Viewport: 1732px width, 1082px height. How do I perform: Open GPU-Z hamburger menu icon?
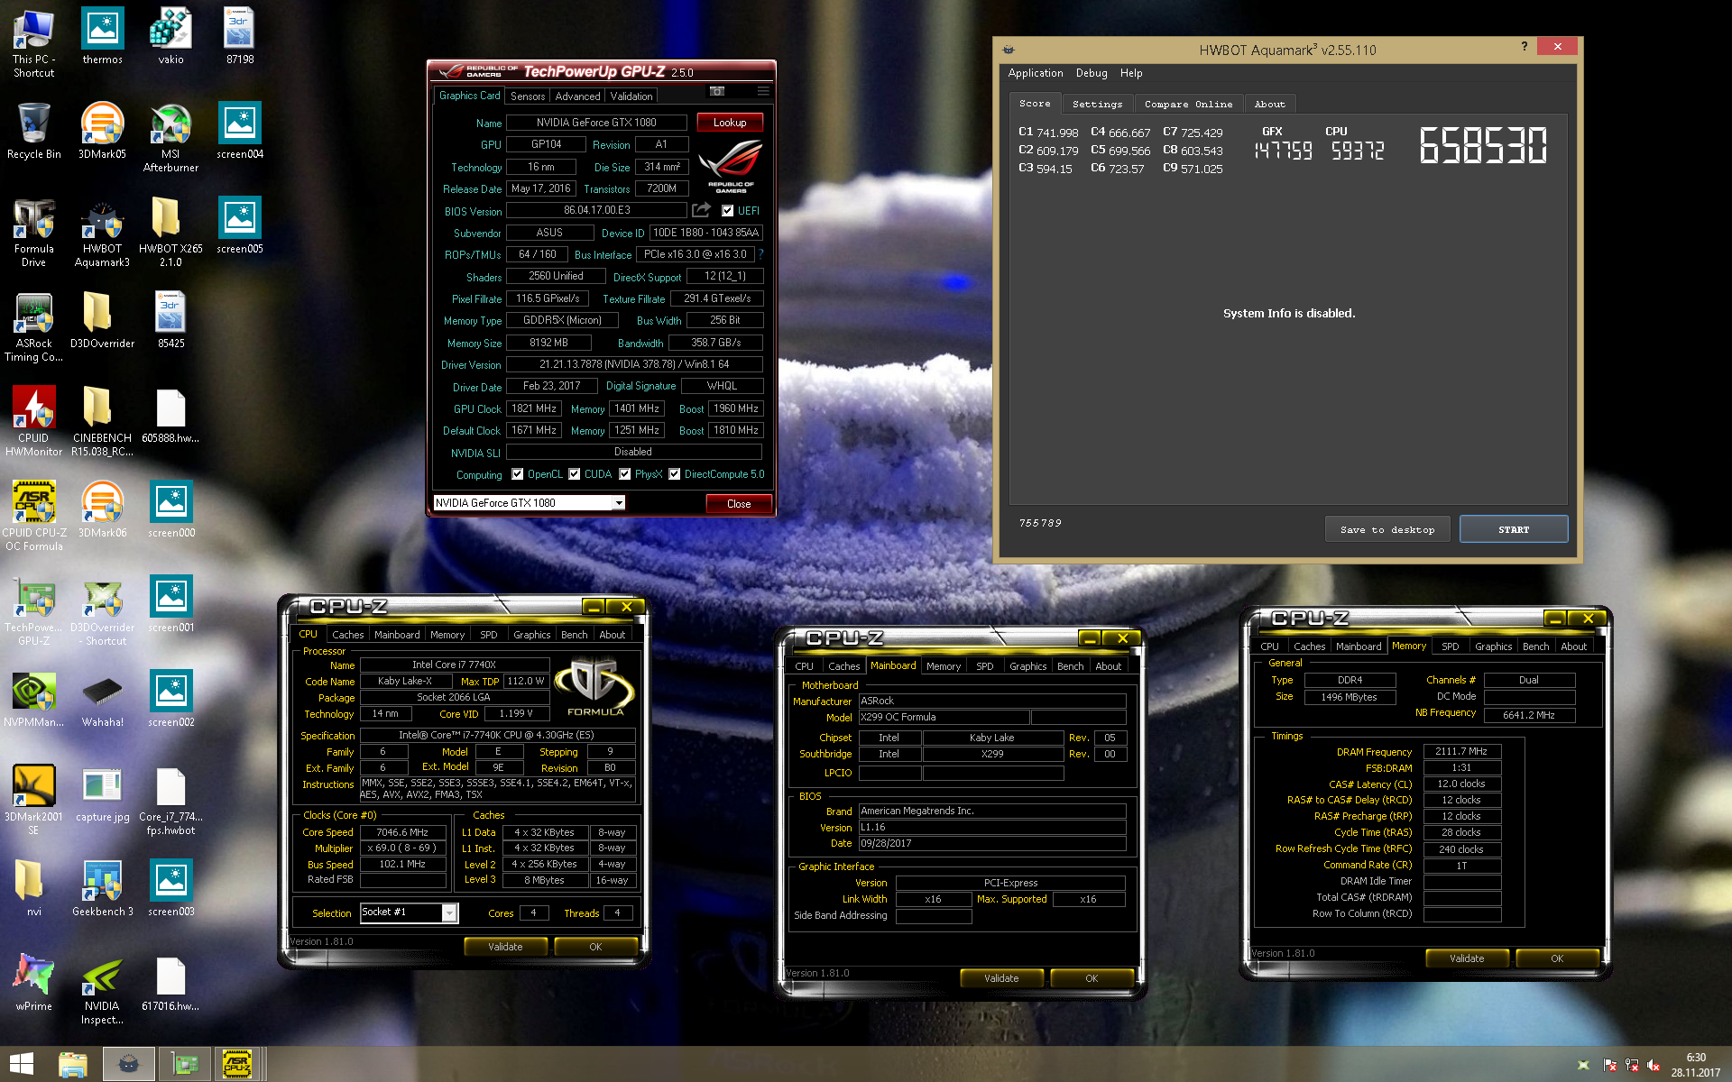point(763,91)
